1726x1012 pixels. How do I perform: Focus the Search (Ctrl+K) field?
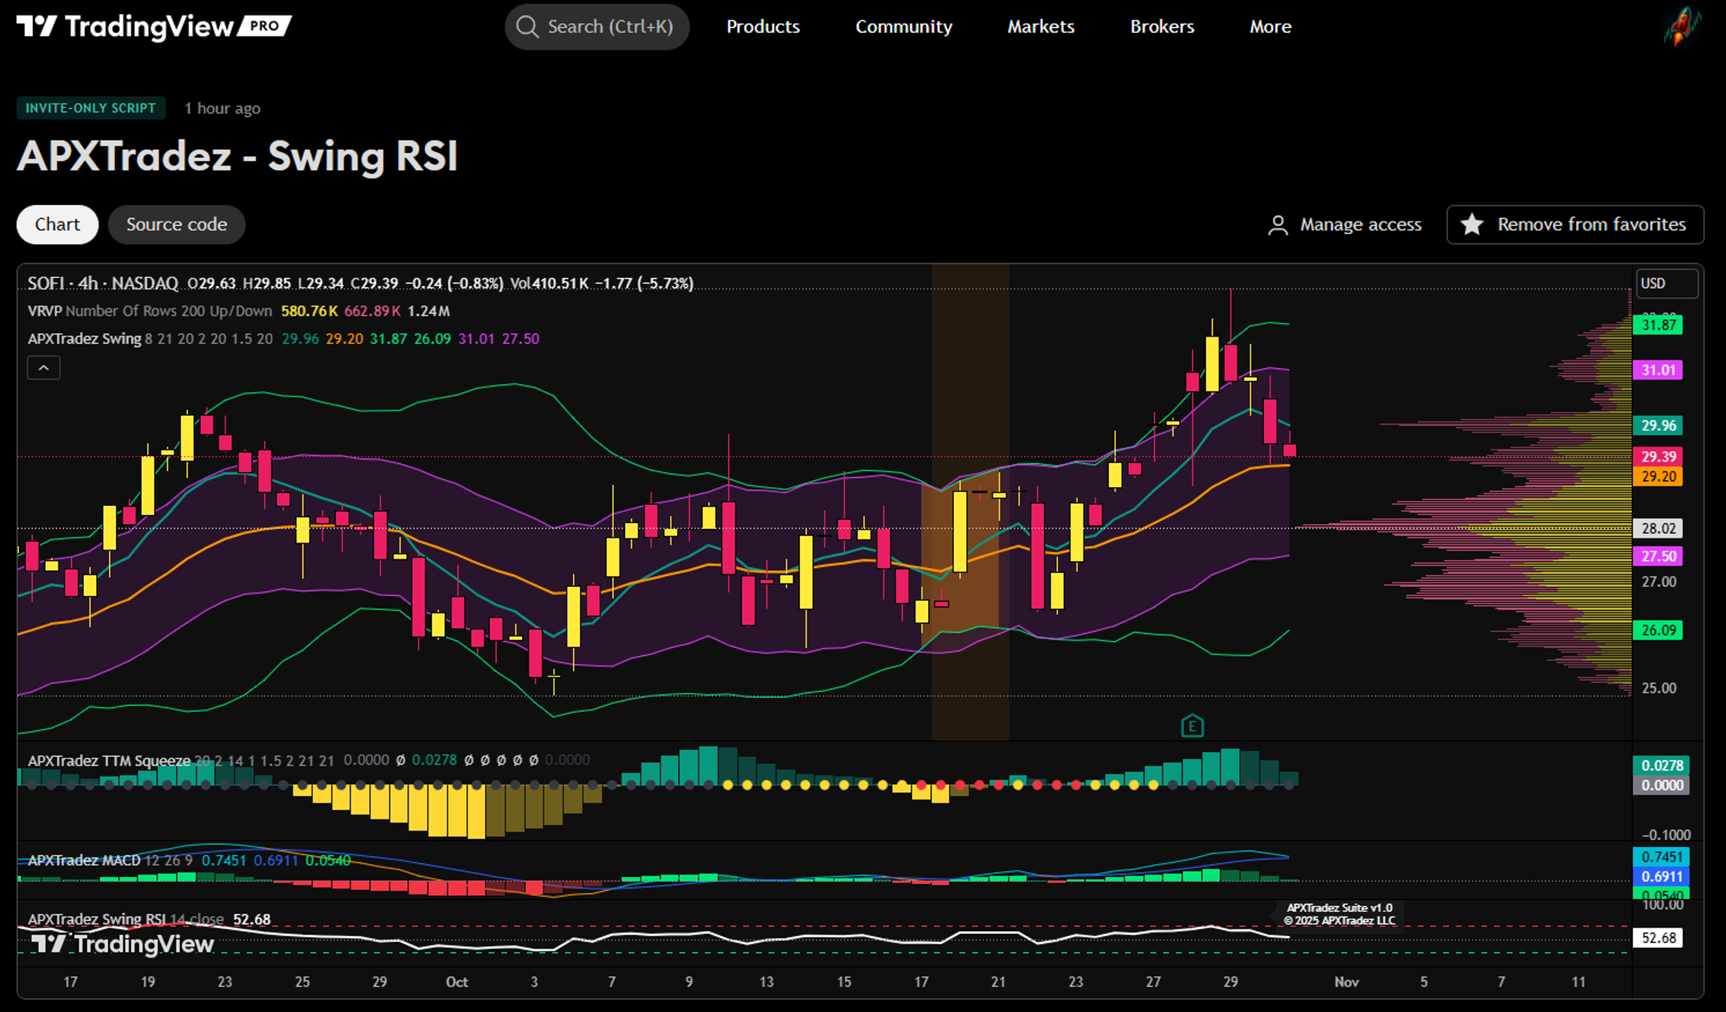pyautogui.click(x=597, y=27)
